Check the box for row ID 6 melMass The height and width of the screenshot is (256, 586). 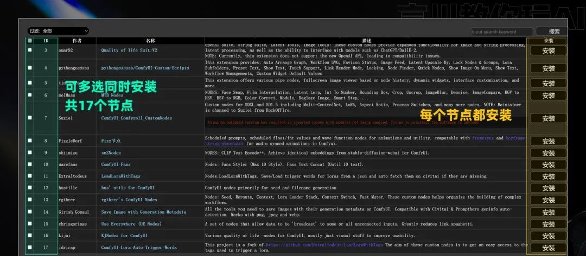pyautogui.click(x=30, y=95)
